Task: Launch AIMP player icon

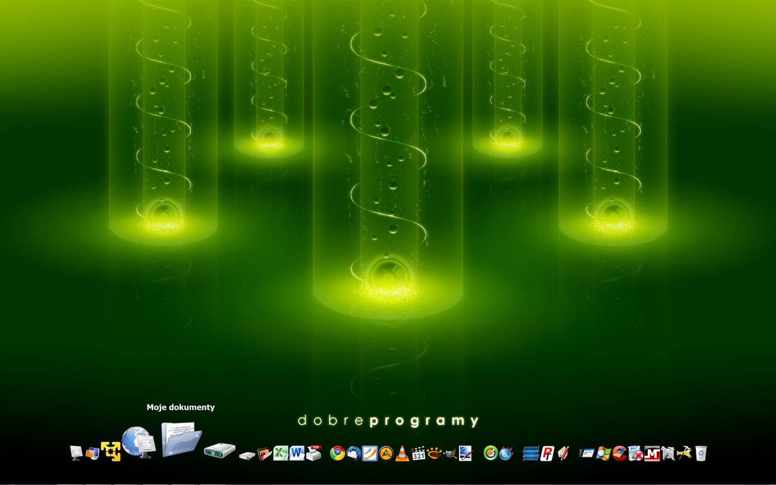Action: 386,454
